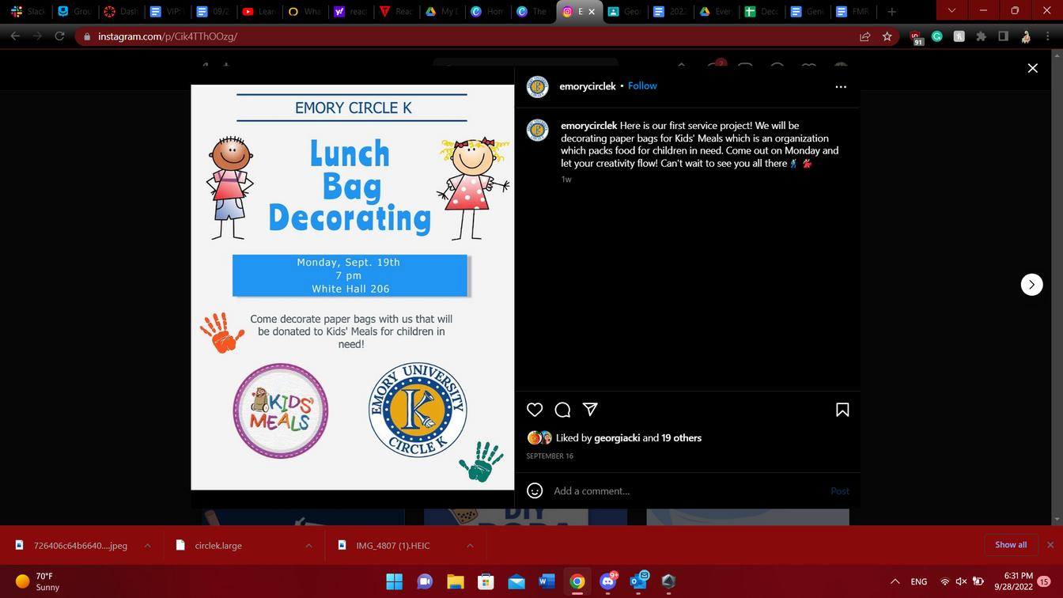The image size is (1063, 598).
Task: Open Discord from the taskbar
Action: coord(608,582)
